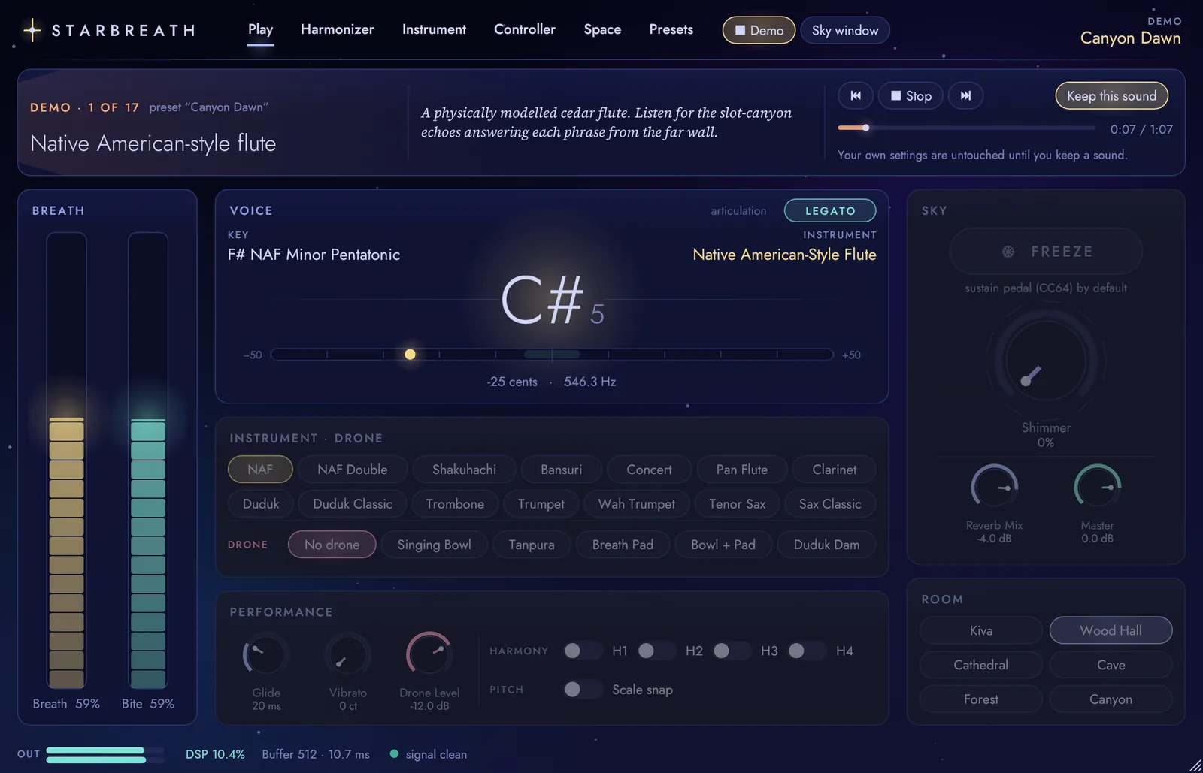Viewport: 1203px width, 773px height.
Task: Open the Space tab
Action: click(x=602, y=29)
